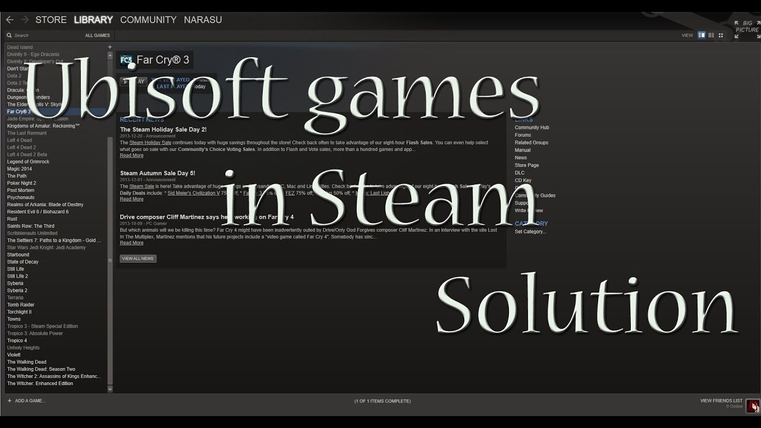Image resolution: width=761 pixels, height=428 pixels.
Task: Select The Walking Dead: Season Two
Action: point(41,369)
